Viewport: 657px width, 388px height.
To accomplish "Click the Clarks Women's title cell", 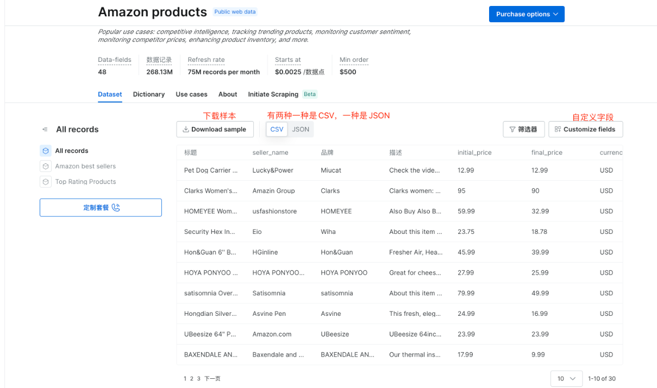I will pos(211,191).
